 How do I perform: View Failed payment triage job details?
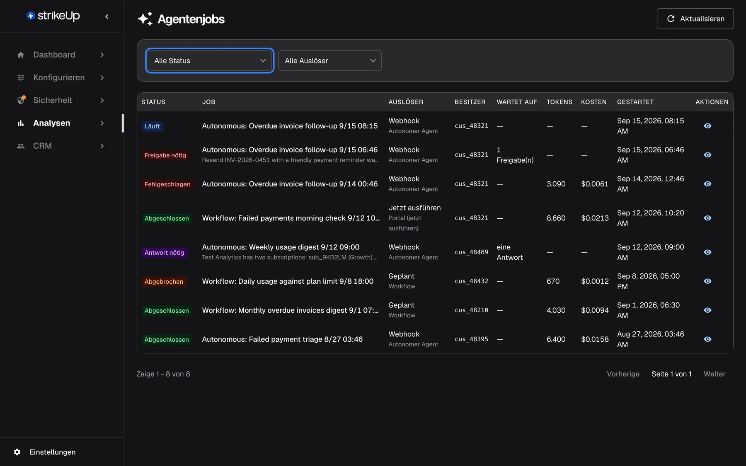pyautogui.click(x=707, y=339)
